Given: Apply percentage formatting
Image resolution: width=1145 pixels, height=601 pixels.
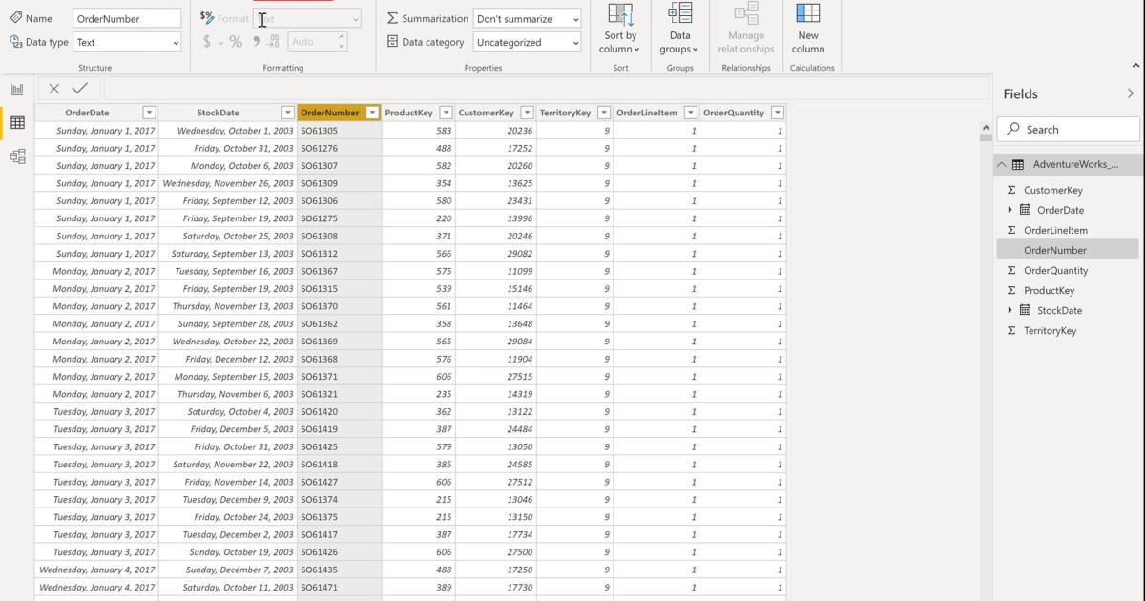Looking at the screenshot, I should (236, 42).
